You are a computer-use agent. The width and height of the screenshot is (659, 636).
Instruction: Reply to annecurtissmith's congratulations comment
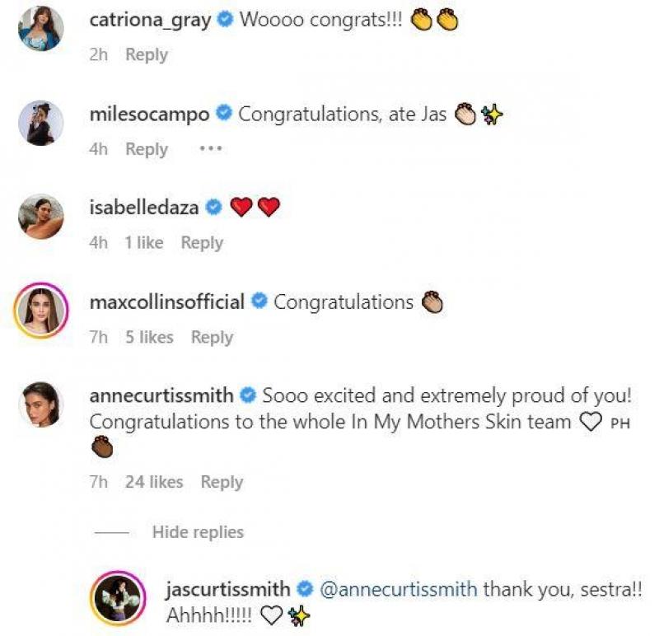222,482
